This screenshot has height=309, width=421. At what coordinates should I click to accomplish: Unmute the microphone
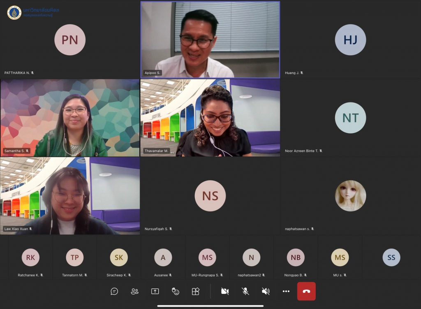point(245,291)
